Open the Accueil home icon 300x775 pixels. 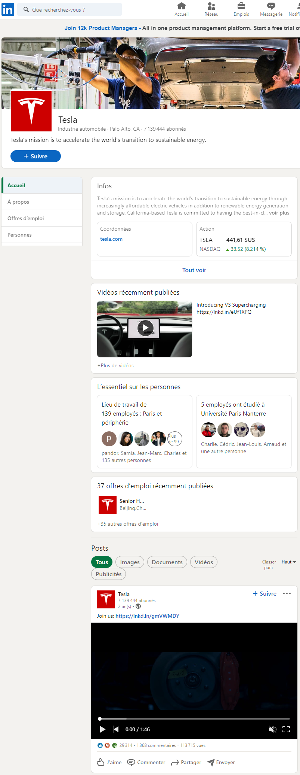point(182,6)
